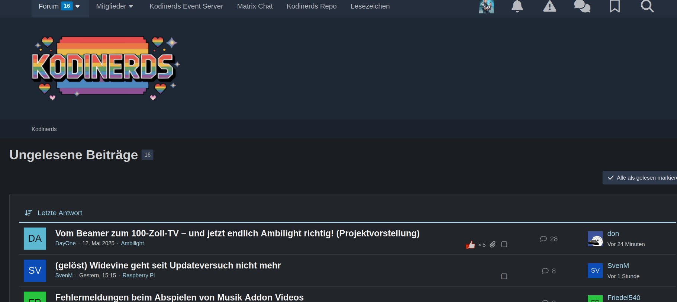Sort by Letzte Antwort
The image size is (677, 302).
click(60, 213)
